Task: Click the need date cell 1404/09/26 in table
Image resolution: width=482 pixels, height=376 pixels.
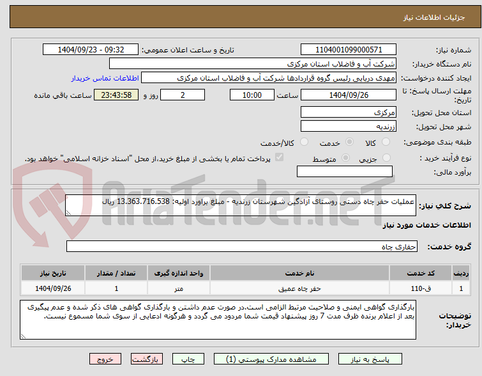Action: (x=53, y=288)
